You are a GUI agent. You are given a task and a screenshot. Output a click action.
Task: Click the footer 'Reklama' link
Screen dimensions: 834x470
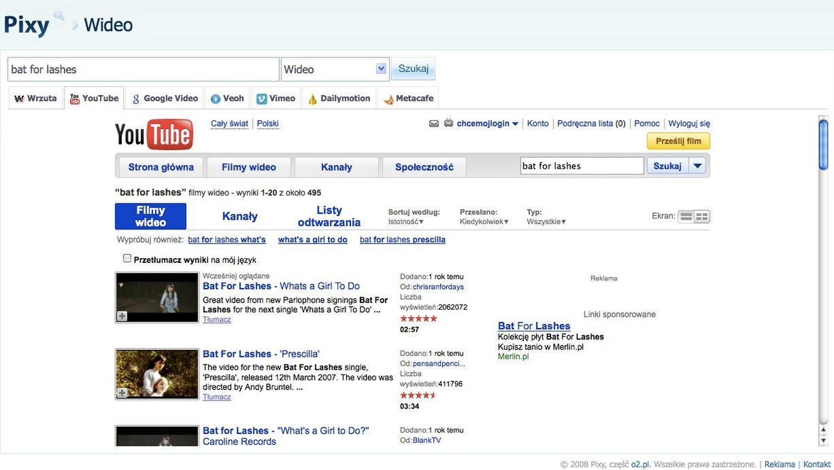[x=780, y=465]
